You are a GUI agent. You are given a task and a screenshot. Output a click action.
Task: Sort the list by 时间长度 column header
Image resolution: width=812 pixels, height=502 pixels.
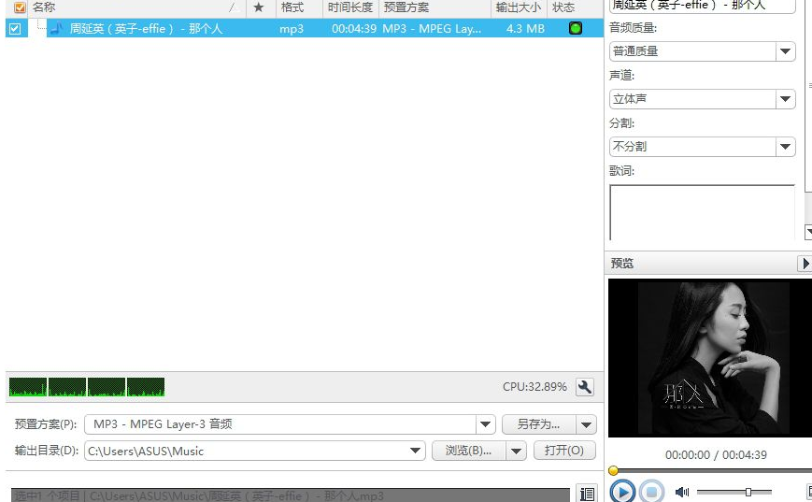350,7
